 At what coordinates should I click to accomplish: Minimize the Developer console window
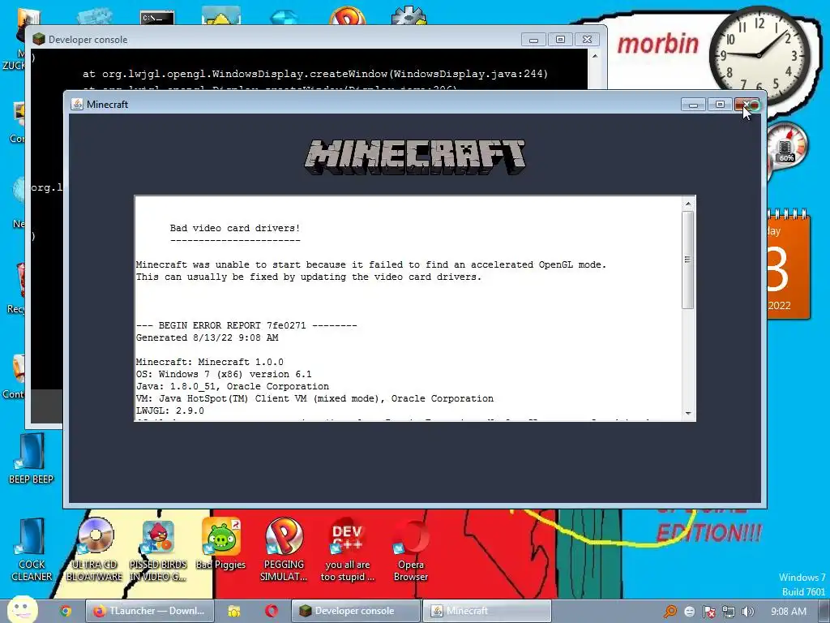point(533,39)
